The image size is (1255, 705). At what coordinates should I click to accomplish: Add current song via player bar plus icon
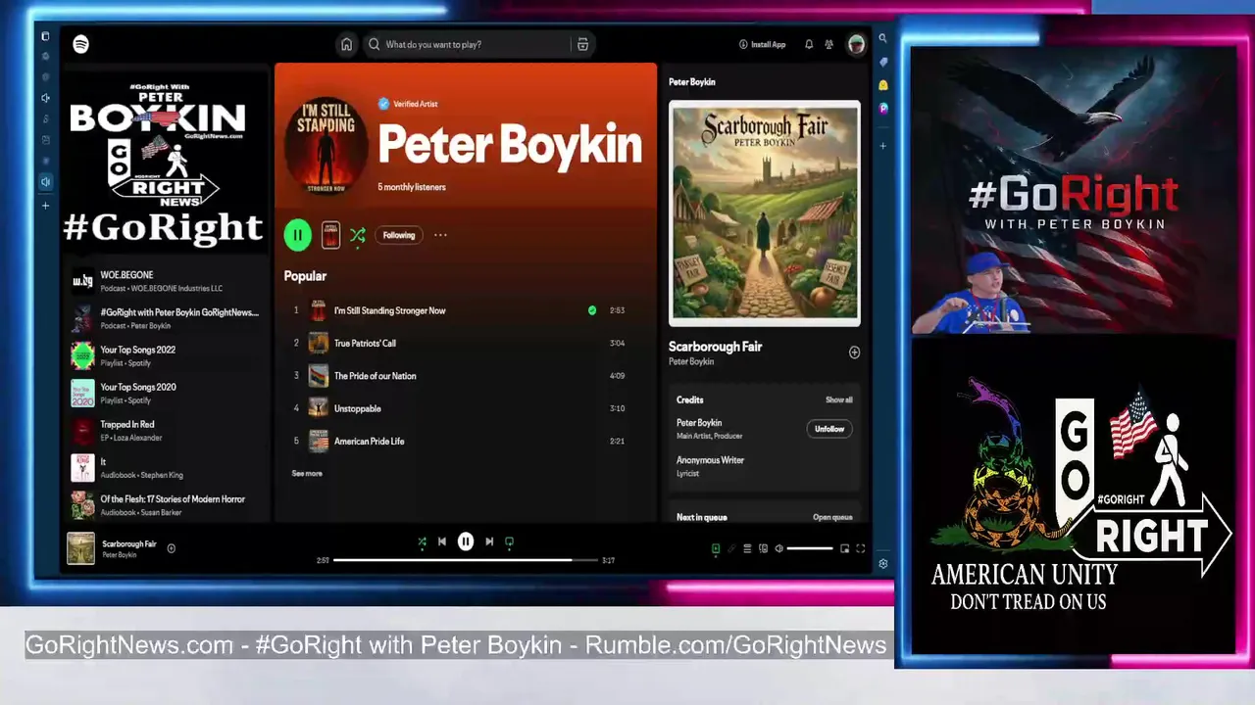click(x=171, y=548)
